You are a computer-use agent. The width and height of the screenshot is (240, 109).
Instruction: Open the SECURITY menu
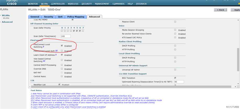(x=87, y=4)
